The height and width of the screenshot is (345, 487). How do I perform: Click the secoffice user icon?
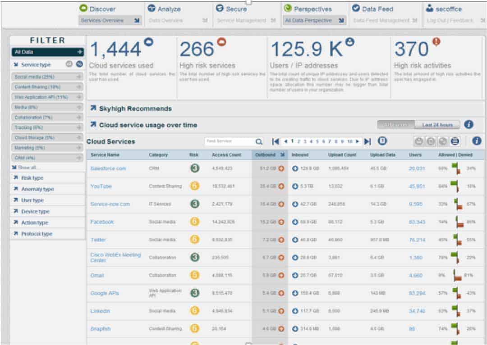(x=430, y=9)
